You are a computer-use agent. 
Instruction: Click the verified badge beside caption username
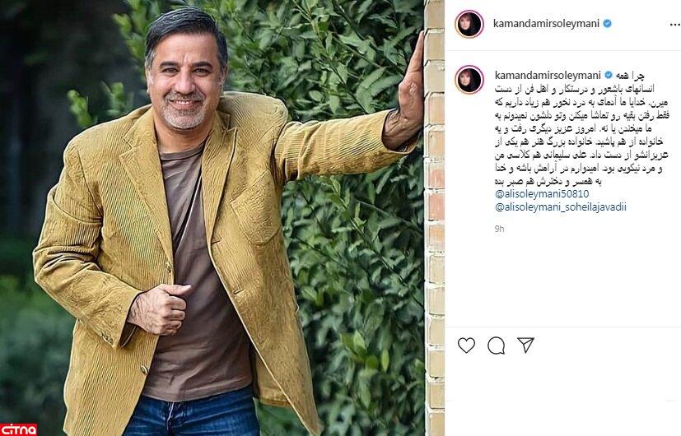pos(609,76)
